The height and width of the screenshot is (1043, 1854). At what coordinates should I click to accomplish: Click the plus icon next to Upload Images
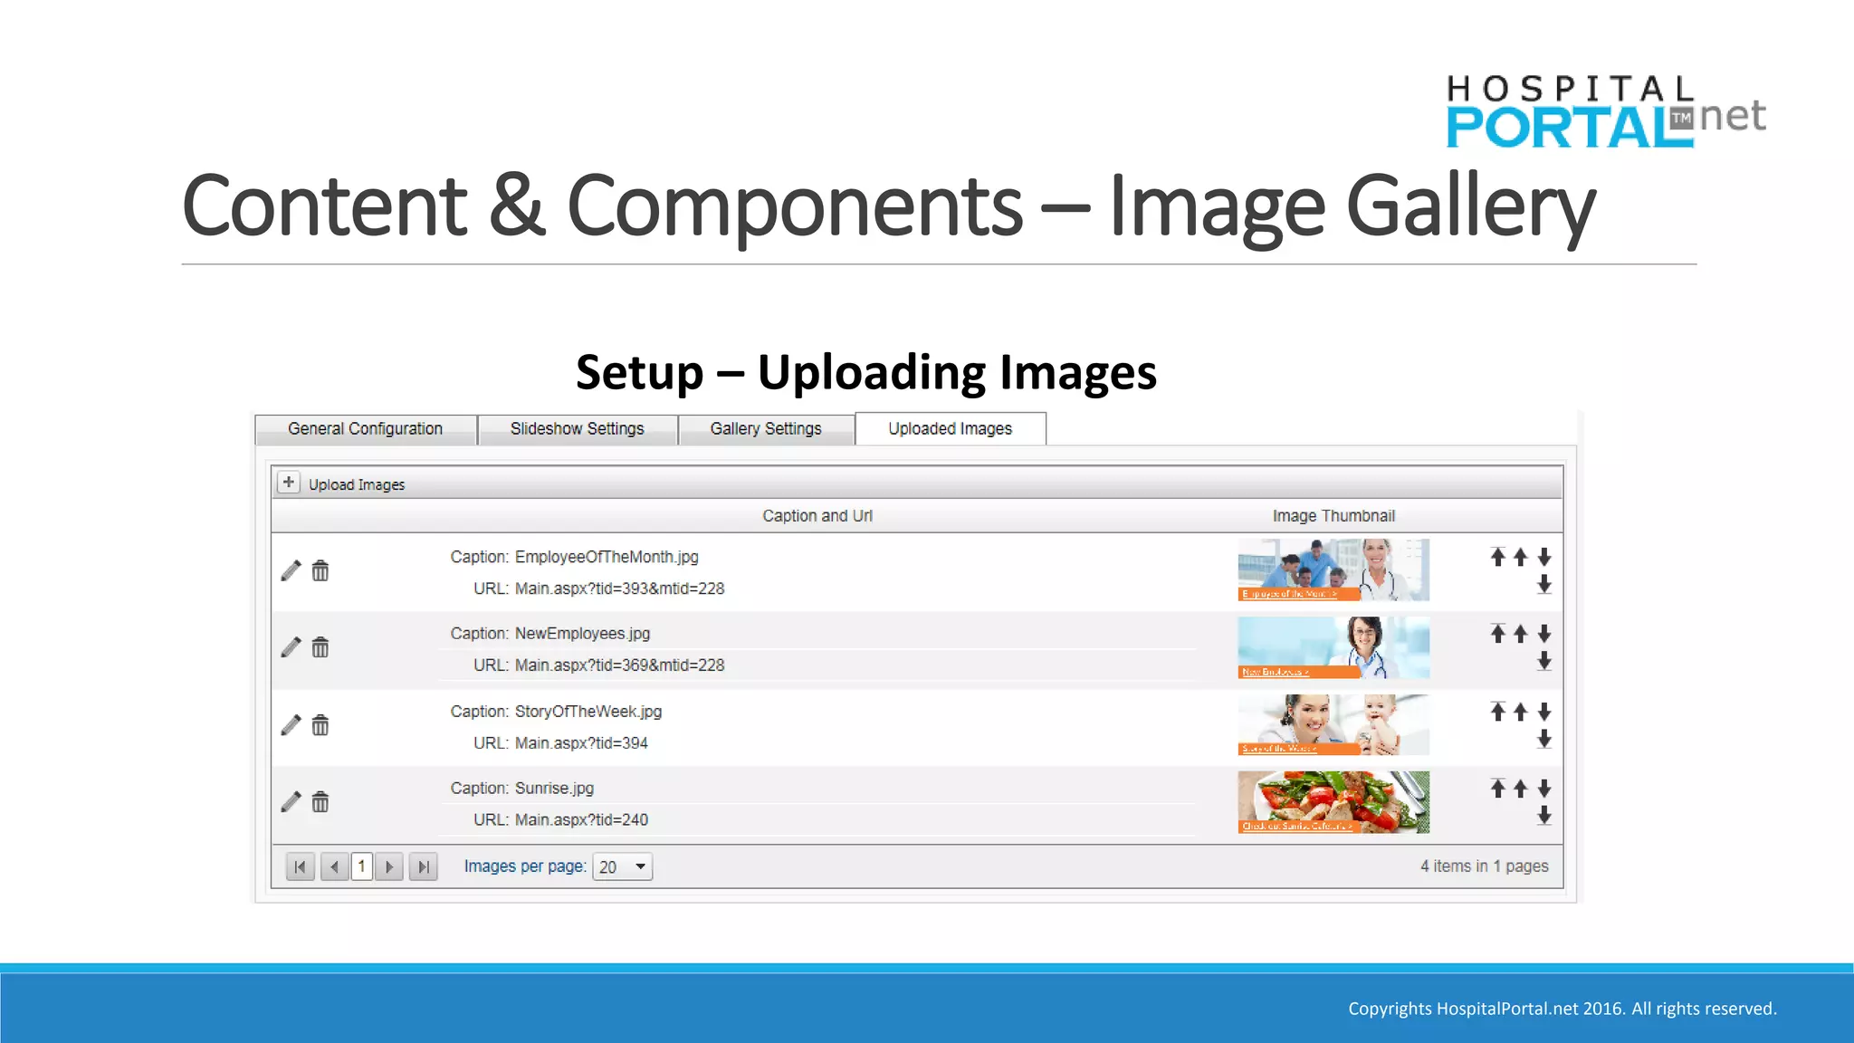[x=288, y=483]
